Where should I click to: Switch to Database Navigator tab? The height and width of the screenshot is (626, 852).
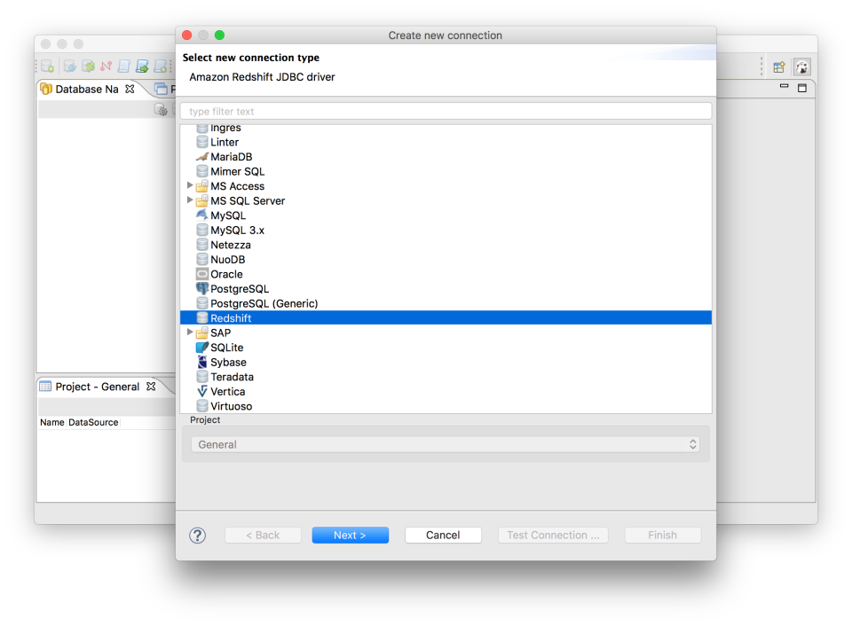pos(87,89)
